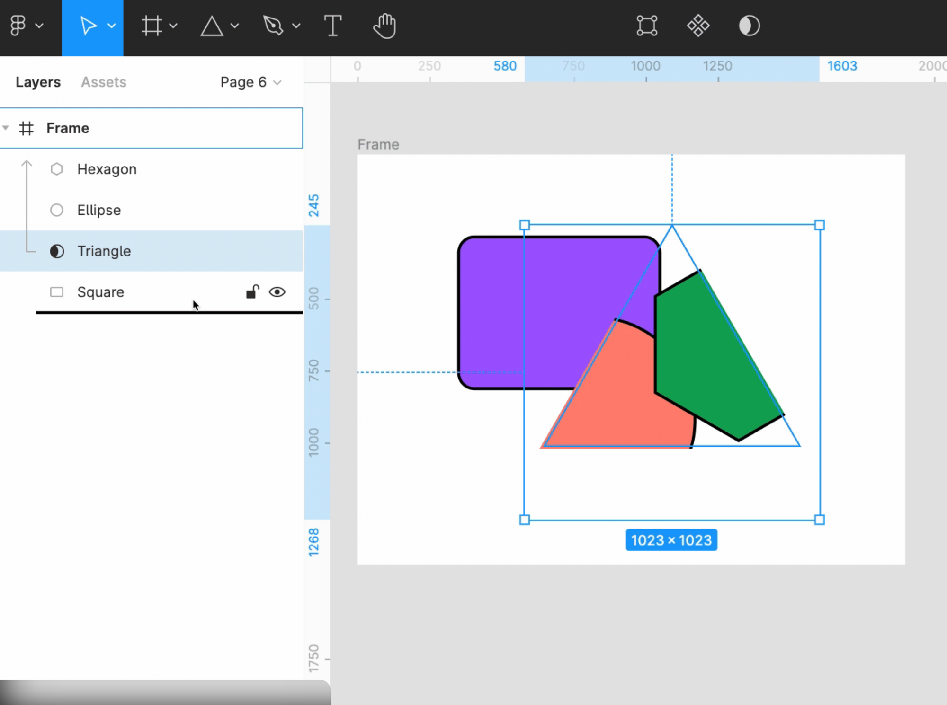Switch to the Assets tab

103,82
